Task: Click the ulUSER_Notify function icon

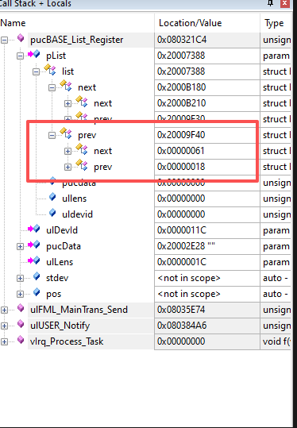Action: point(21,324)
